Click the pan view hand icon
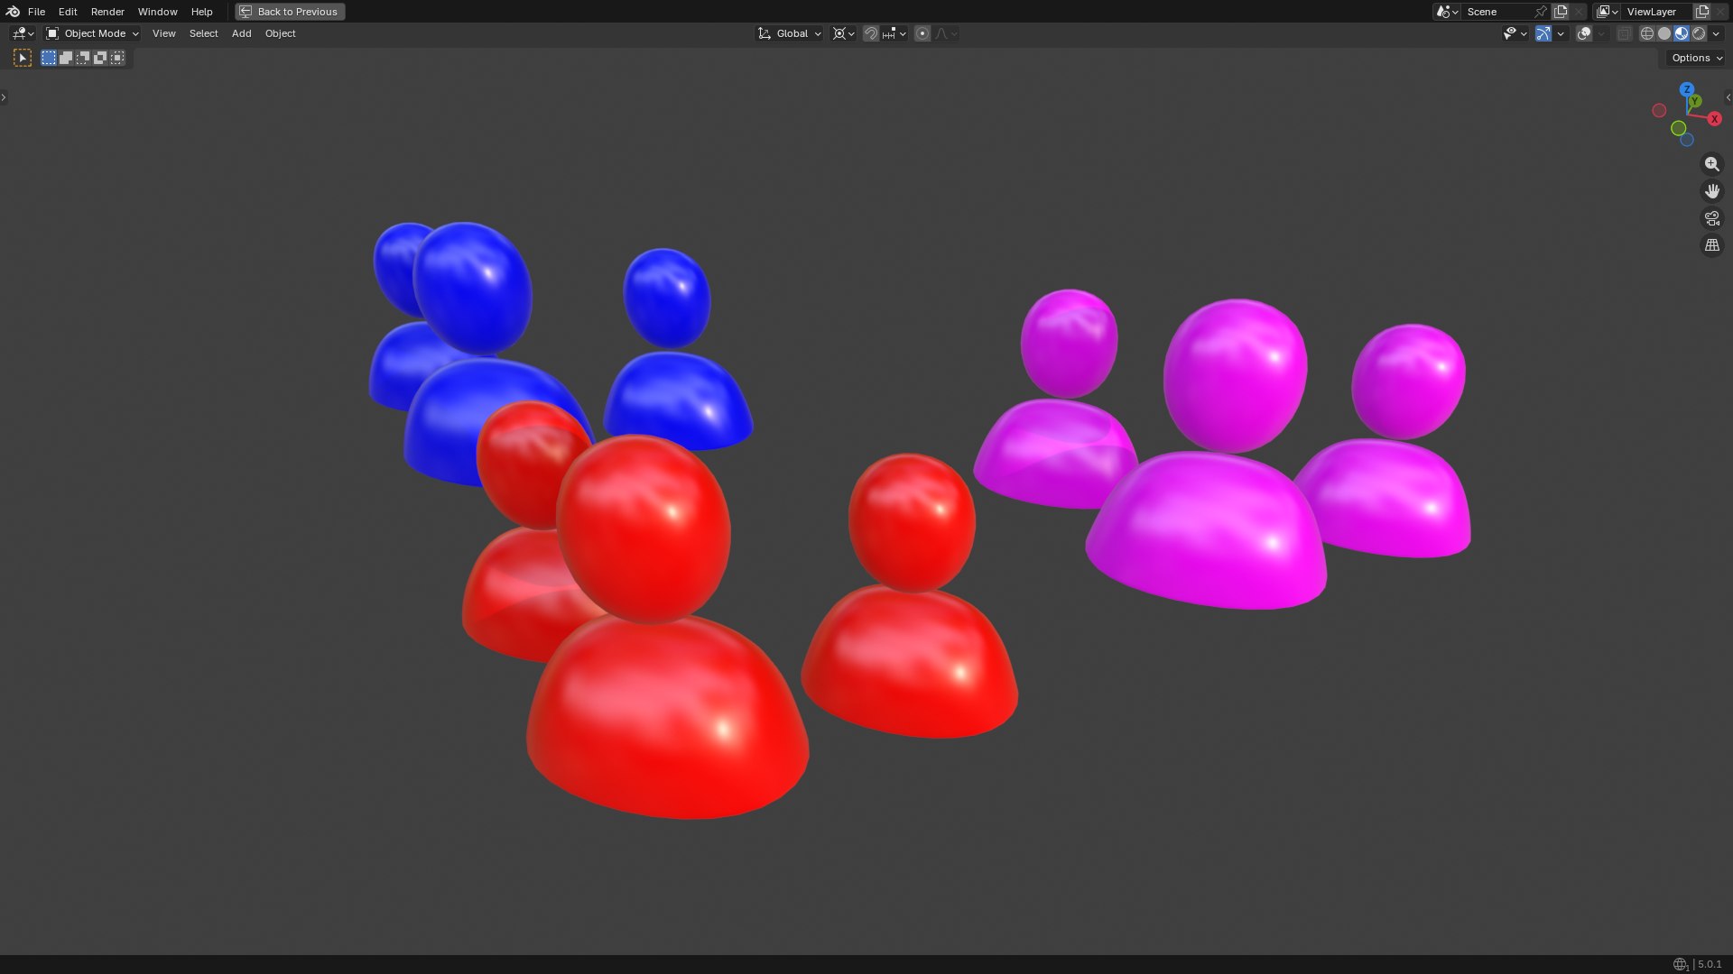This screenshot has height=974, width=1733. pyautogui.click(x=1711, y=191)
